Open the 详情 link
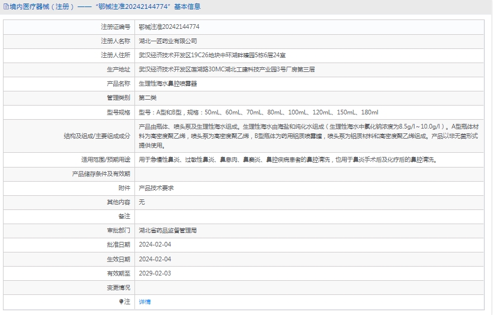This screenshot has width=493, height=315. point(144,302)
